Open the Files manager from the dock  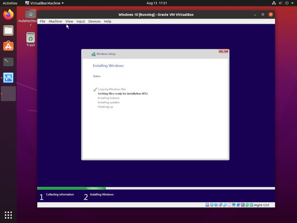(x=8, y=30)
